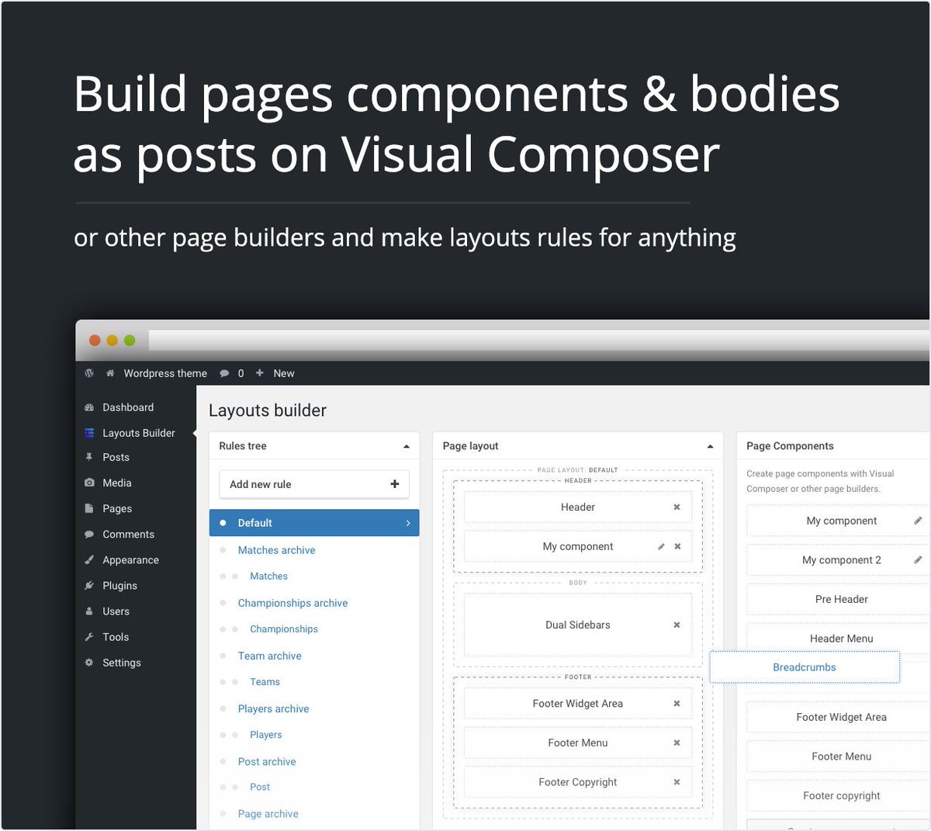
Task: Select the Default rule in Rules tree
Action: point(314,523)
